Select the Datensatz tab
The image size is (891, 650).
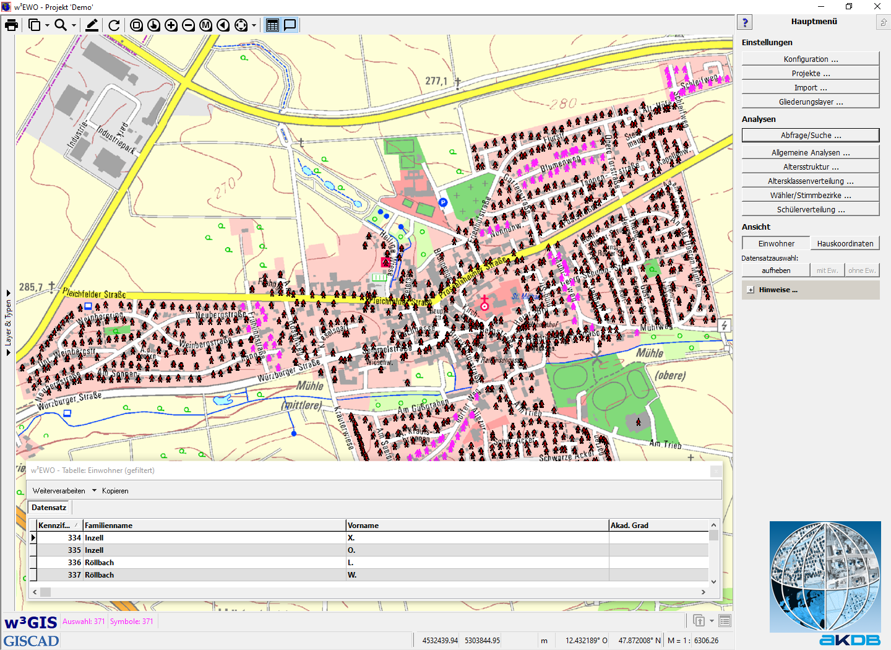pyautogui.click(x=49, y=507)
